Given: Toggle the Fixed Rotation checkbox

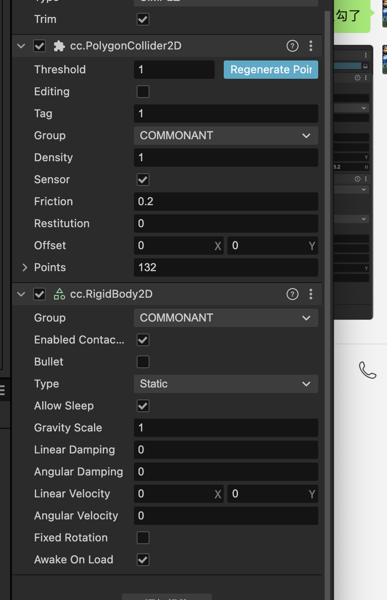Looking at the screenshot, I should coord(143,538).
